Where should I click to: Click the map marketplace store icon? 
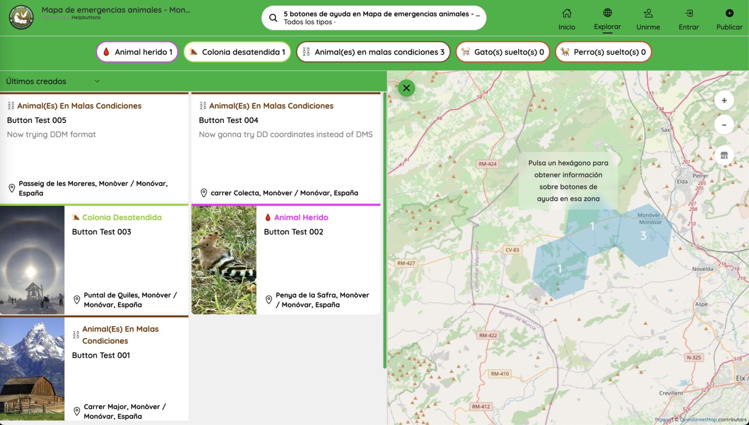(x=724, y=155)
